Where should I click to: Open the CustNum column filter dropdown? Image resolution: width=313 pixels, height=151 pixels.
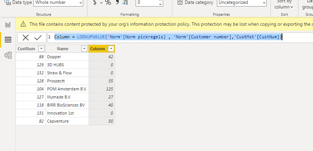click(41, 49)
